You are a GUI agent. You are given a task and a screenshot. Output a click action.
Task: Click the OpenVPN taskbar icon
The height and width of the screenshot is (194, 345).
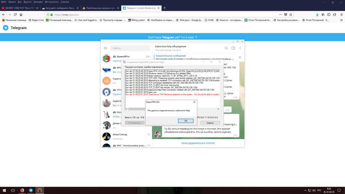click(40, 190)
